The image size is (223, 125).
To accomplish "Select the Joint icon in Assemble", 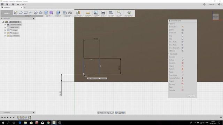I will coord(70,12).
